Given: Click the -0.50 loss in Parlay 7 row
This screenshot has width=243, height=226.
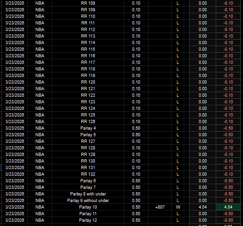Looking at the screenshot, I should (228, 187).
